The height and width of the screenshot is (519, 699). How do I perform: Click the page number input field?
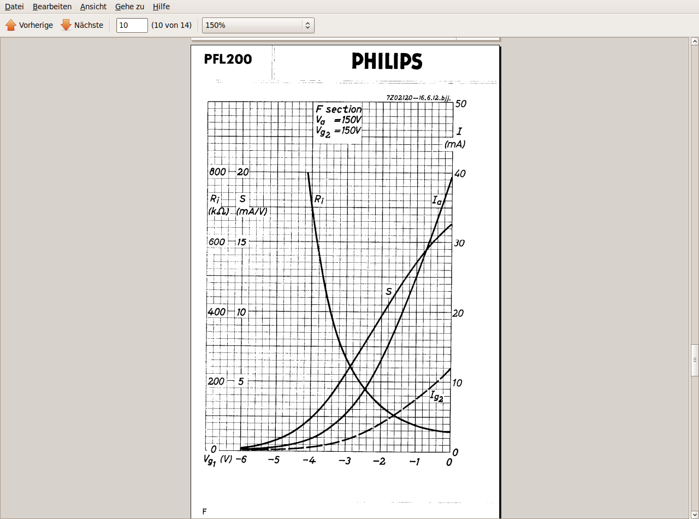coord(132,25)
